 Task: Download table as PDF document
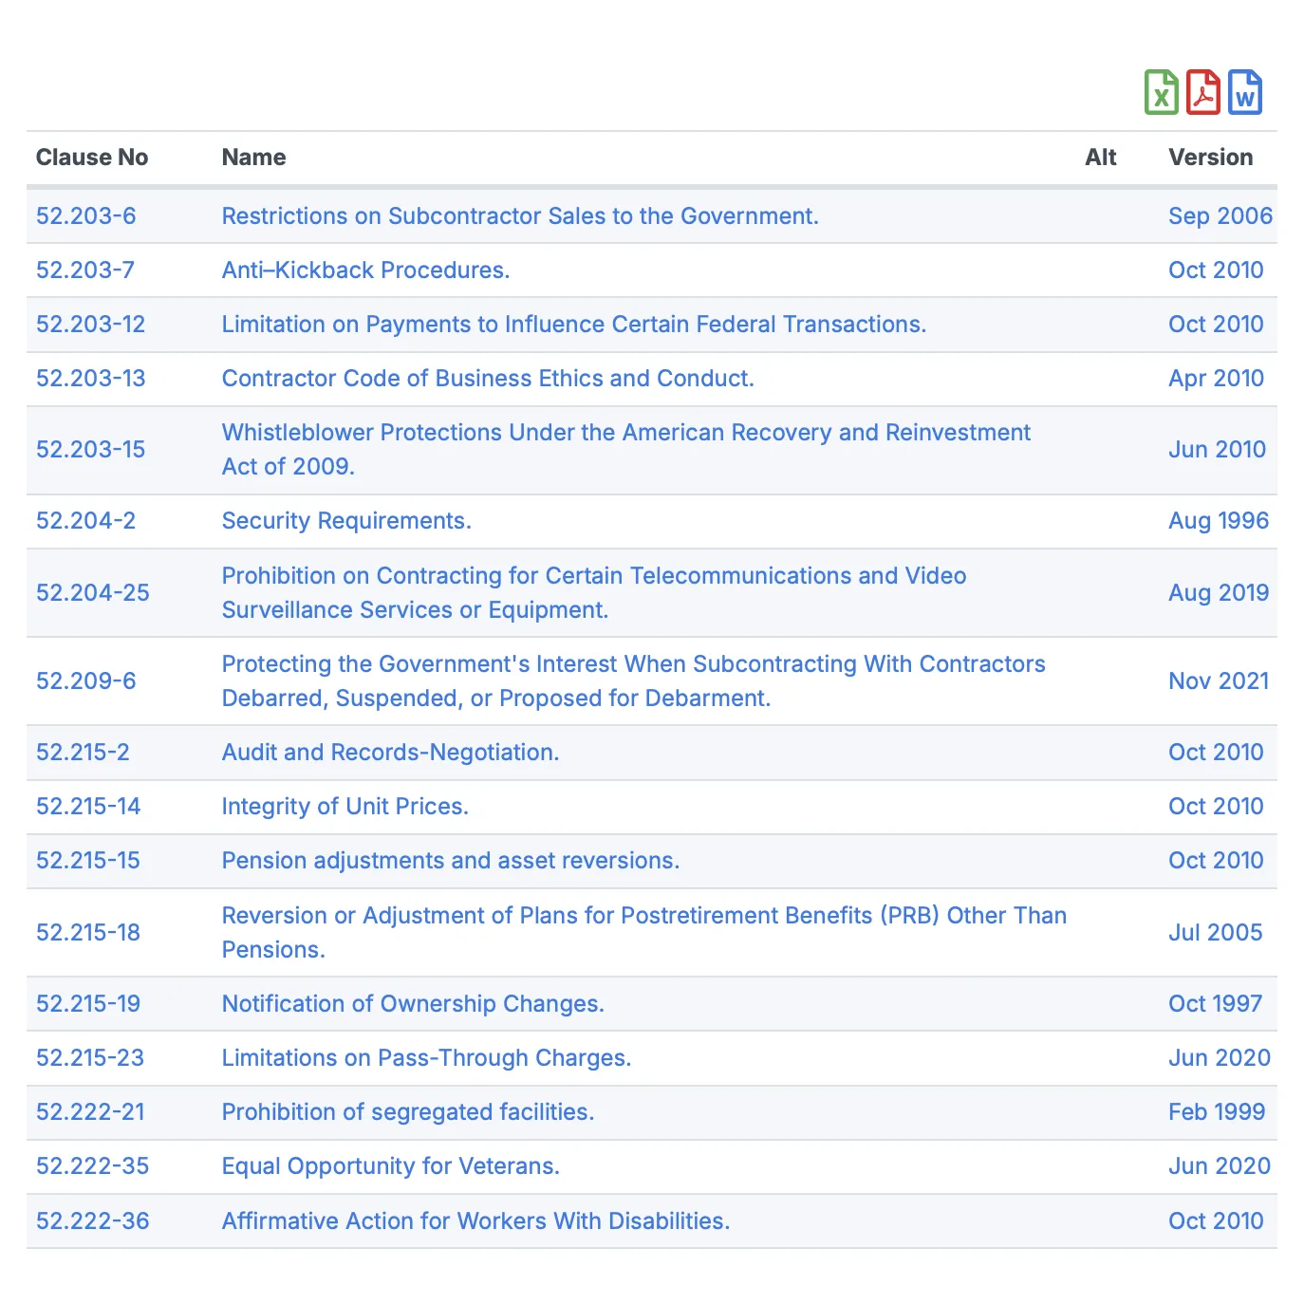tap(1202, 93)
